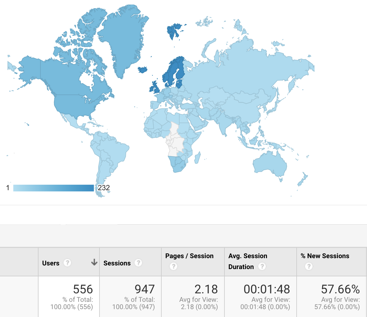
Task: Select the % New Sessions column header
Action: 325,256
